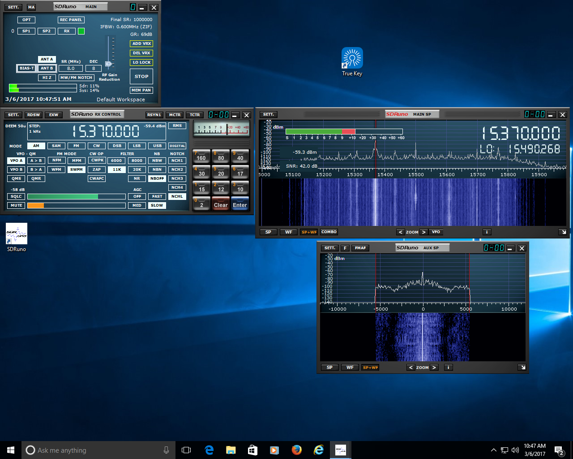Screen dimensions: 573x459
Task: Click the microphone icon in the search box
Action: [166, 450]
